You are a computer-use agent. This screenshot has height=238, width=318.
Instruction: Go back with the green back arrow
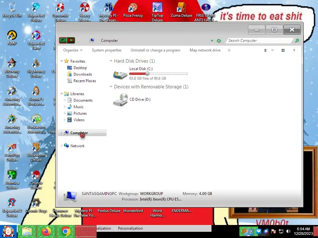pyautogui.click(x=63, y=41)
